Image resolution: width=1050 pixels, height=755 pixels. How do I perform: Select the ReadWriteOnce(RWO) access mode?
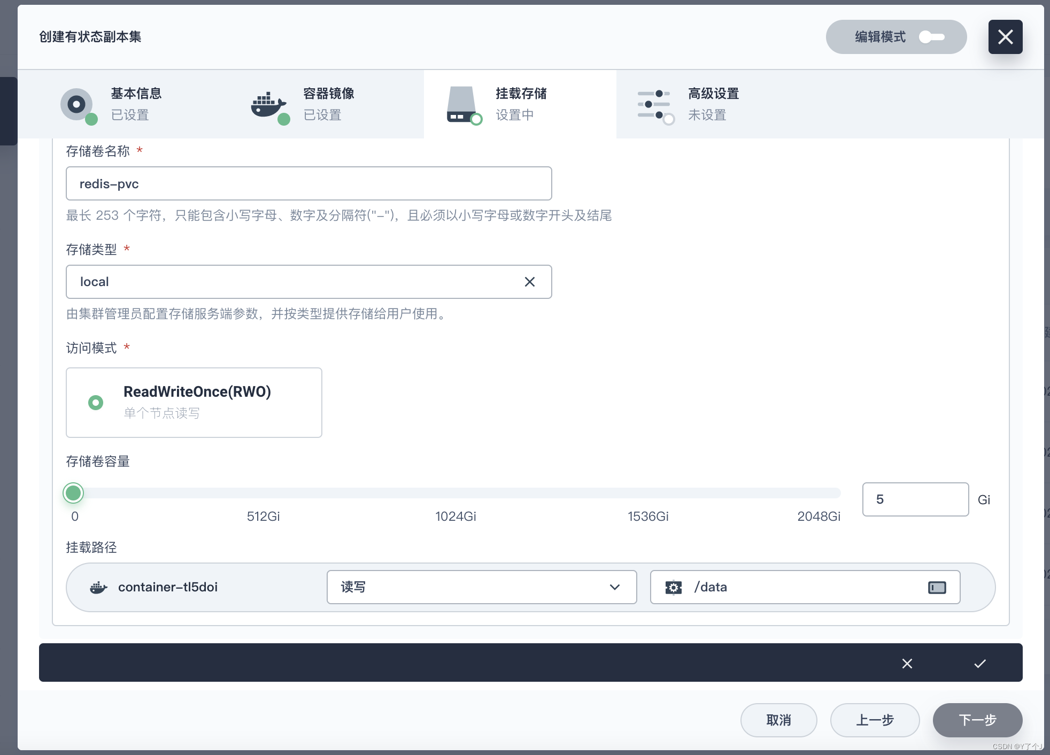(194, 403)
